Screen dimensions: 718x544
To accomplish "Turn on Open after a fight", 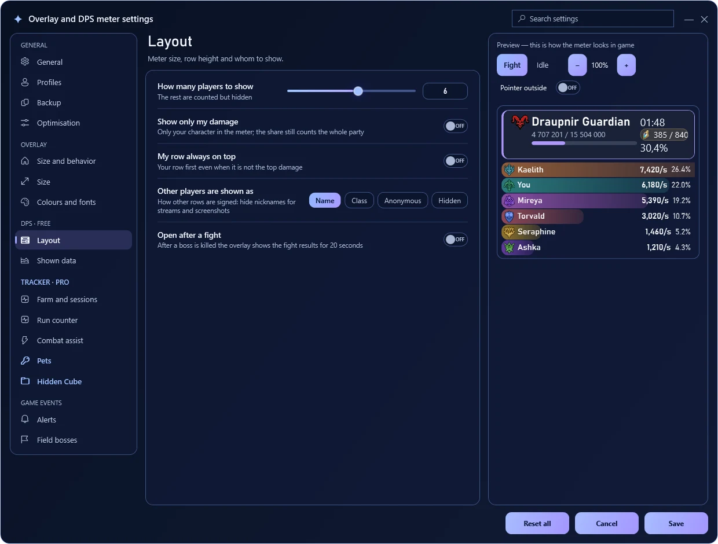I will tap(456, 240).
